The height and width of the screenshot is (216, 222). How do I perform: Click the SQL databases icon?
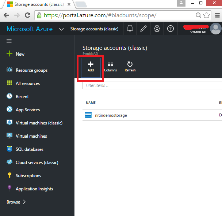click(9, 149)
